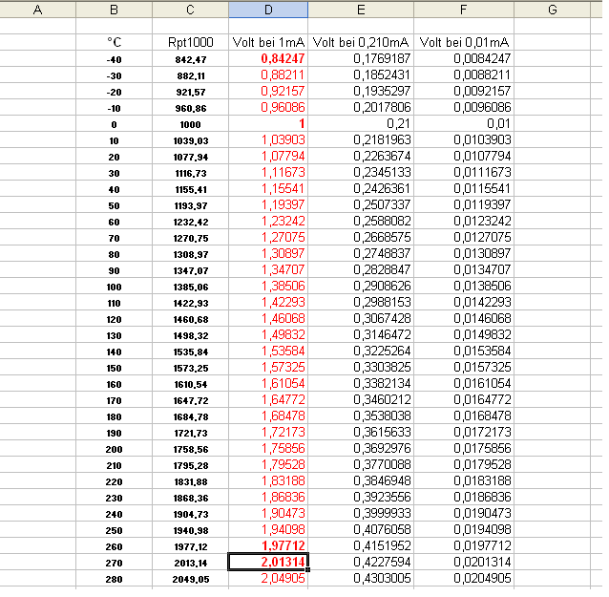Select cell containing 0,0084247

point(464,58)
